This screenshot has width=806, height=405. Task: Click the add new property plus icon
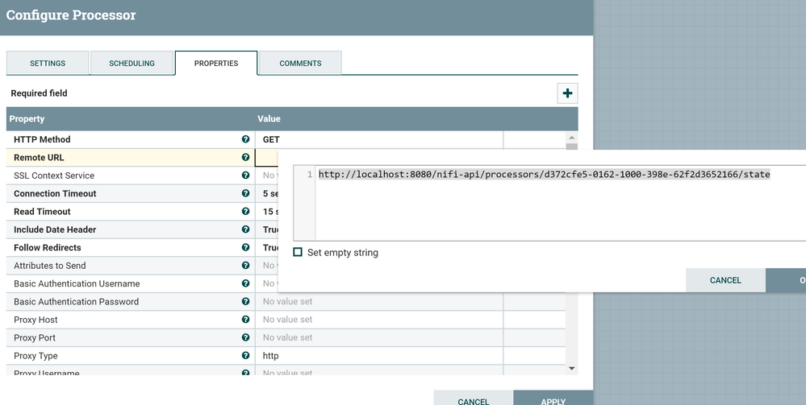(x=567, y=93)
